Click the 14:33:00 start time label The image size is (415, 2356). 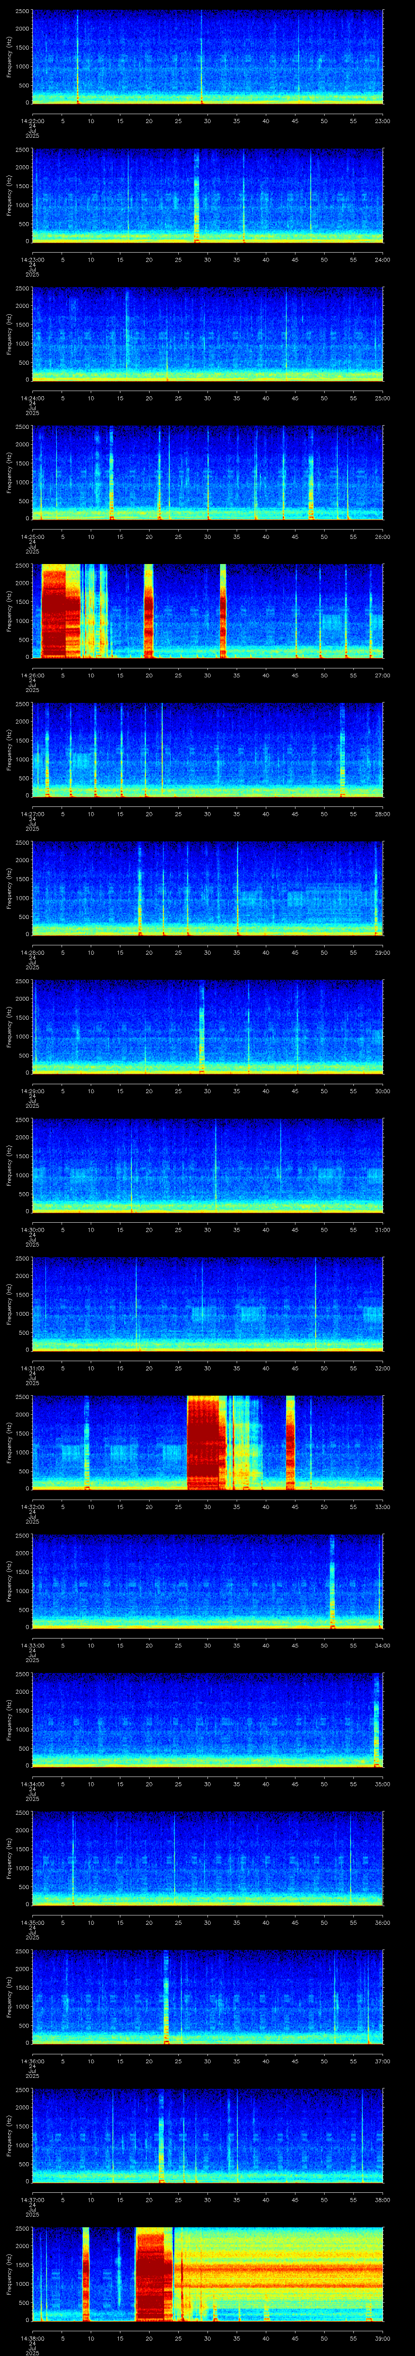[32, 1645]
